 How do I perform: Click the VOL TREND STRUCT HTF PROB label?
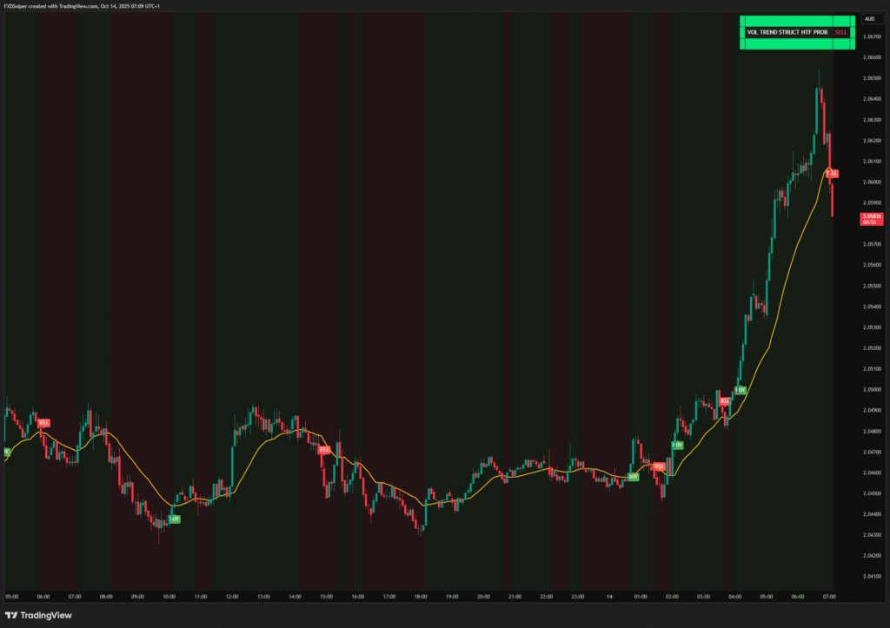point(788,32)
